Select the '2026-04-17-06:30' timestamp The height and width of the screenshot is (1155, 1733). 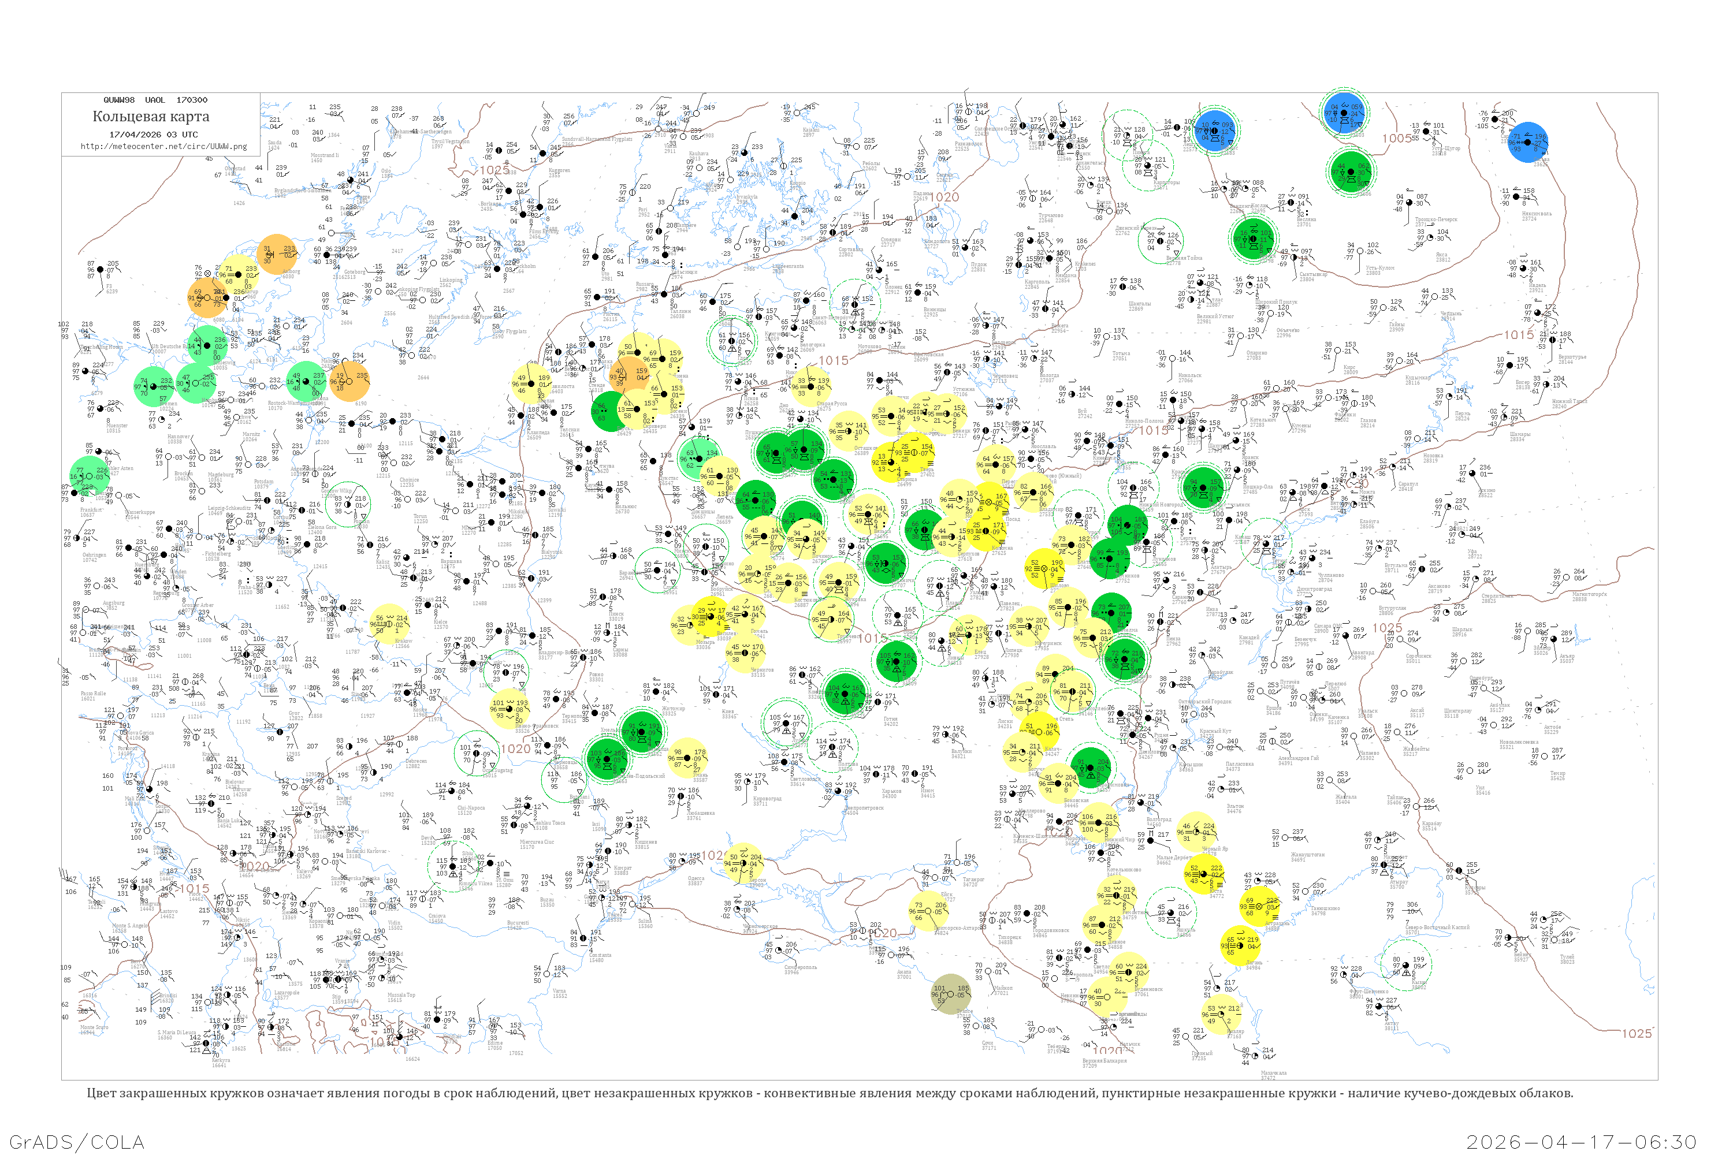1582,1142
